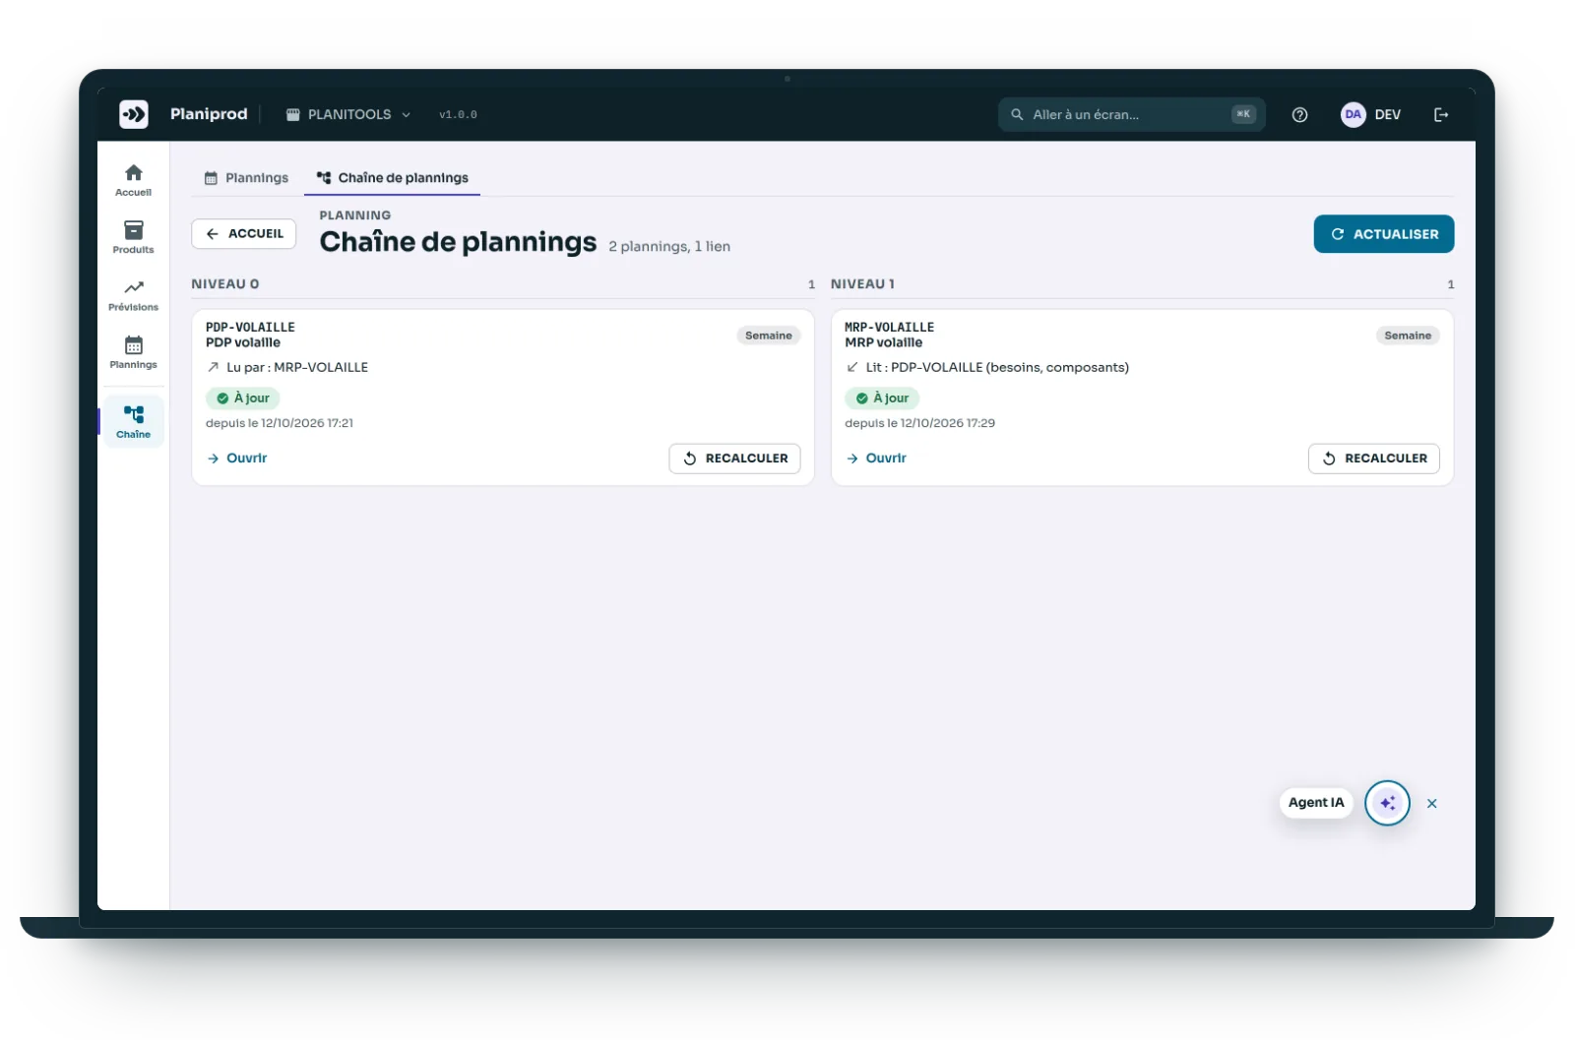Open the MRP volaille planning via Ouvrir
Viewport: 1575px width, 1040px height.
pos(876,459)
